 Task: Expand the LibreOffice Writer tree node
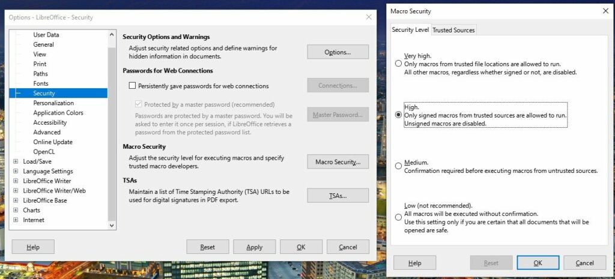click(x=16, y=181)
